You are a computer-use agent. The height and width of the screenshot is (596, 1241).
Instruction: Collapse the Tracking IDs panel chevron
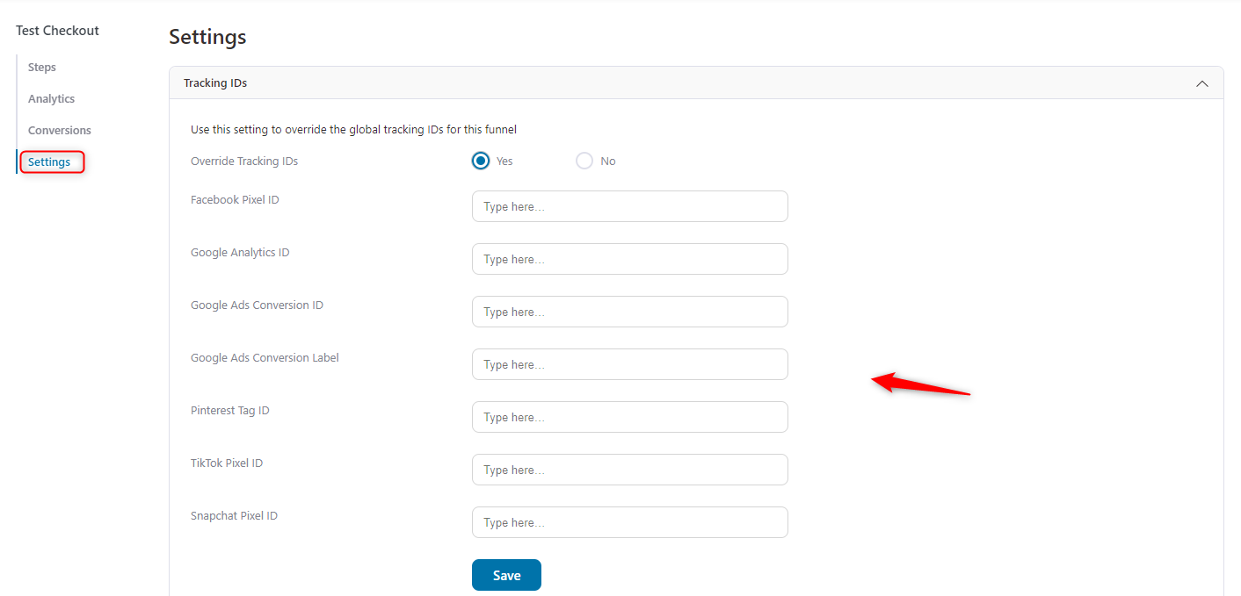click(1202, 83)
